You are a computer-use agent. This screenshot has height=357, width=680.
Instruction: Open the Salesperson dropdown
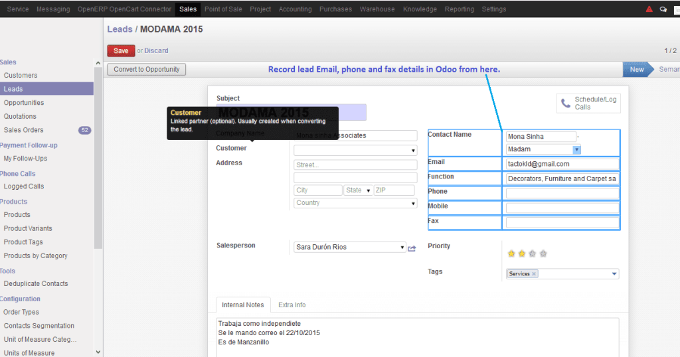tap(349, 247)
